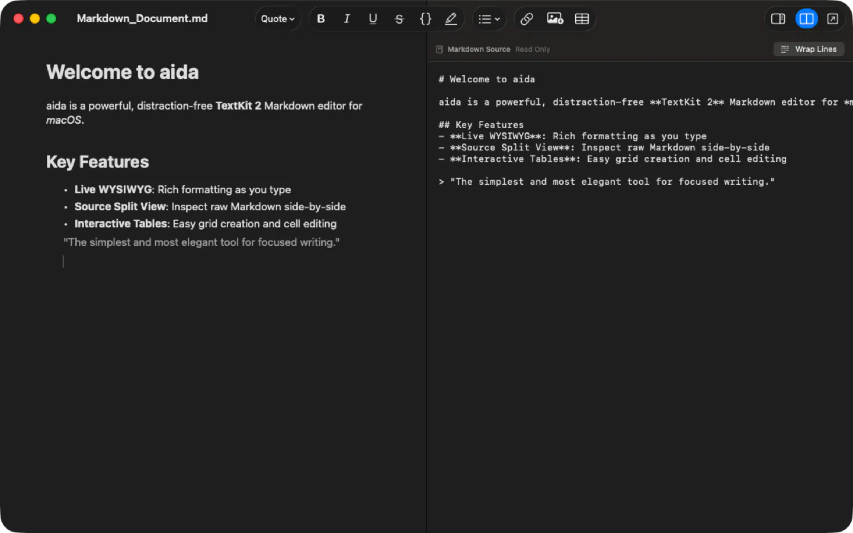The image size is (853, 533).
Task: Open document in external window
Action: tap(833, 19)
